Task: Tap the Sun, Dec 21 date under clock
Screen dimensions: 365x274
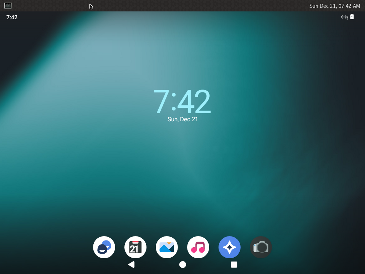Action: [x=182, y=119]
